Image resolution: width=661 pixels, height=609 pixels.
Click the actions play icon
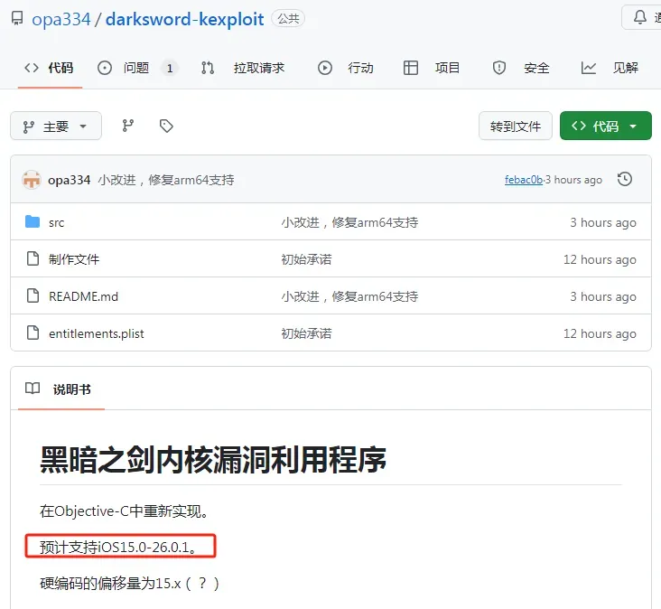click(x=324, y=68)
